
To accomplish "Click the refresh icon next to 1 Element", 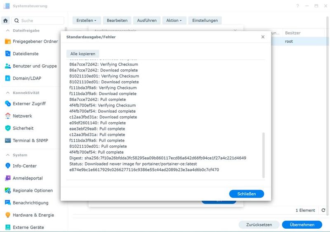I will 323,210.
